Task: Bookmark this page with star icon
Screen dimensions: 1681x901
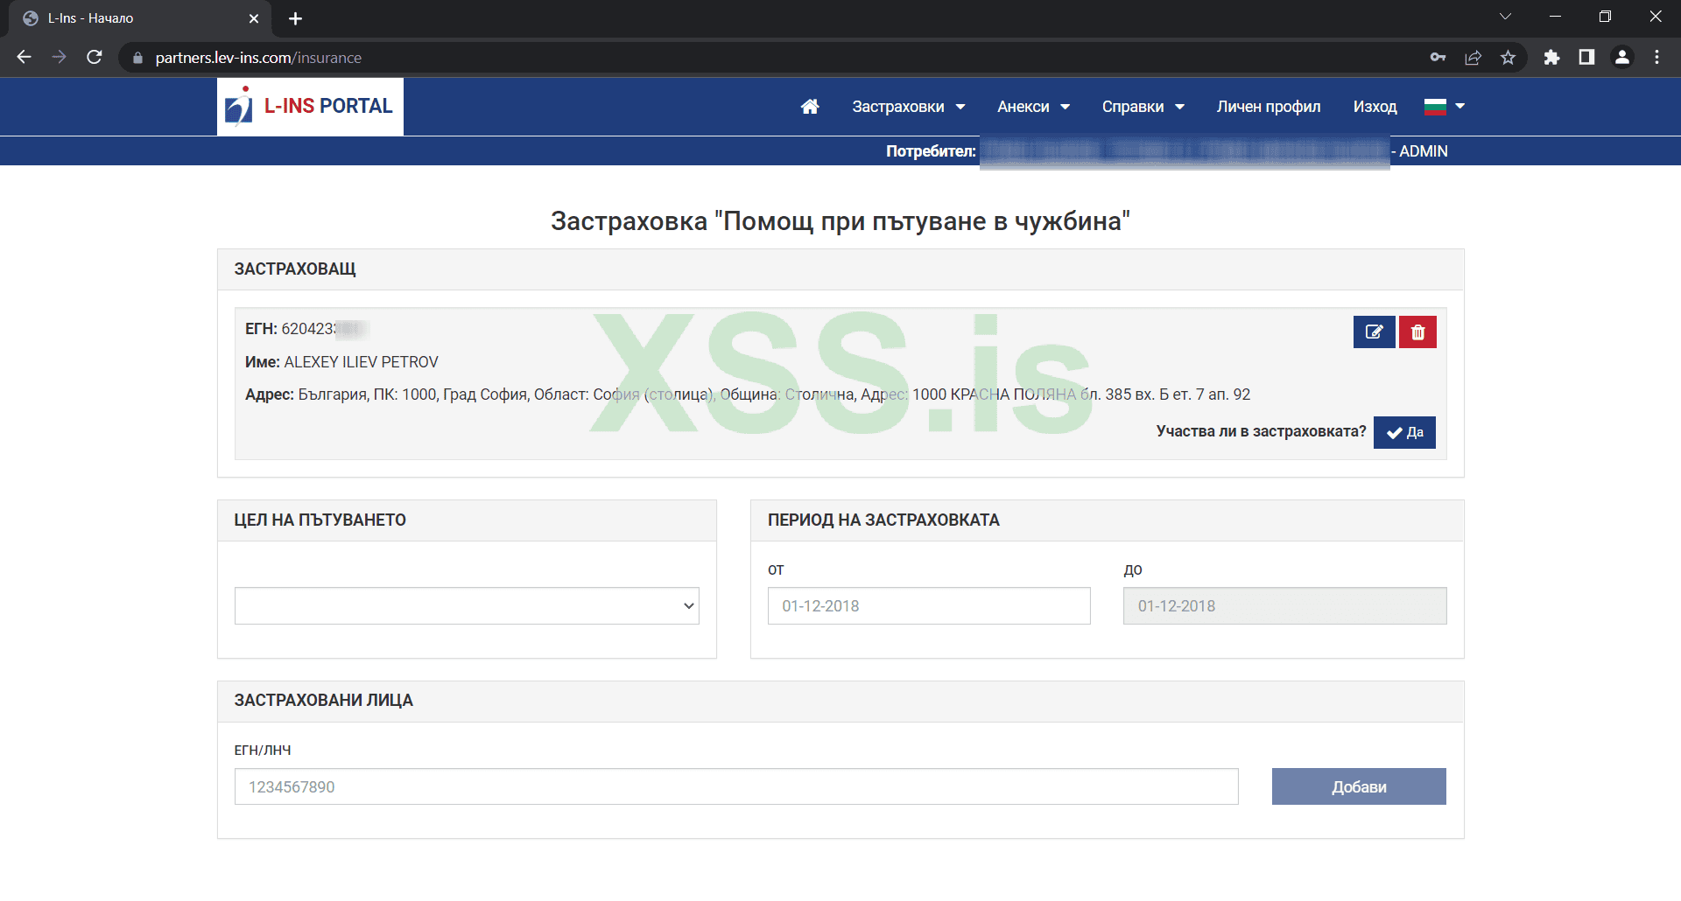Action: 1508,58
